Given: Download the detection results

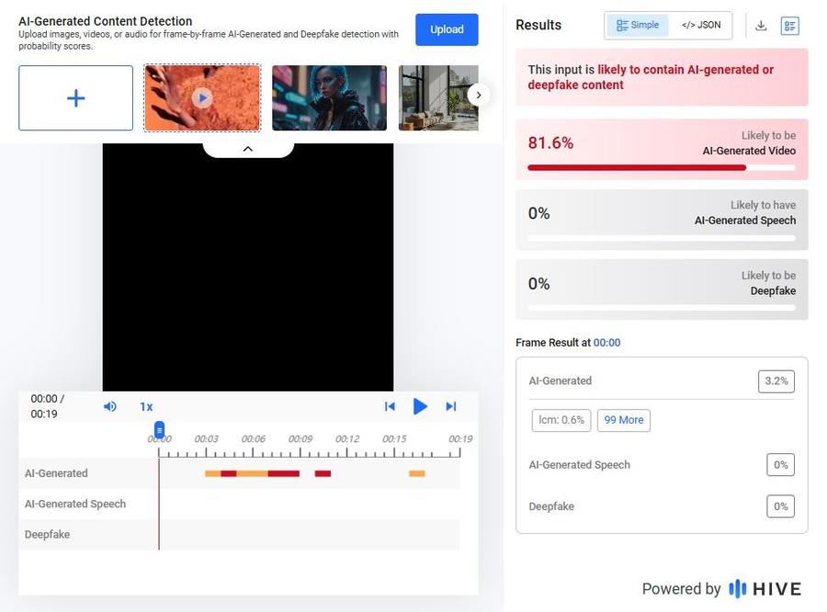Looking at the screenshot, I should tap(761, 26).
